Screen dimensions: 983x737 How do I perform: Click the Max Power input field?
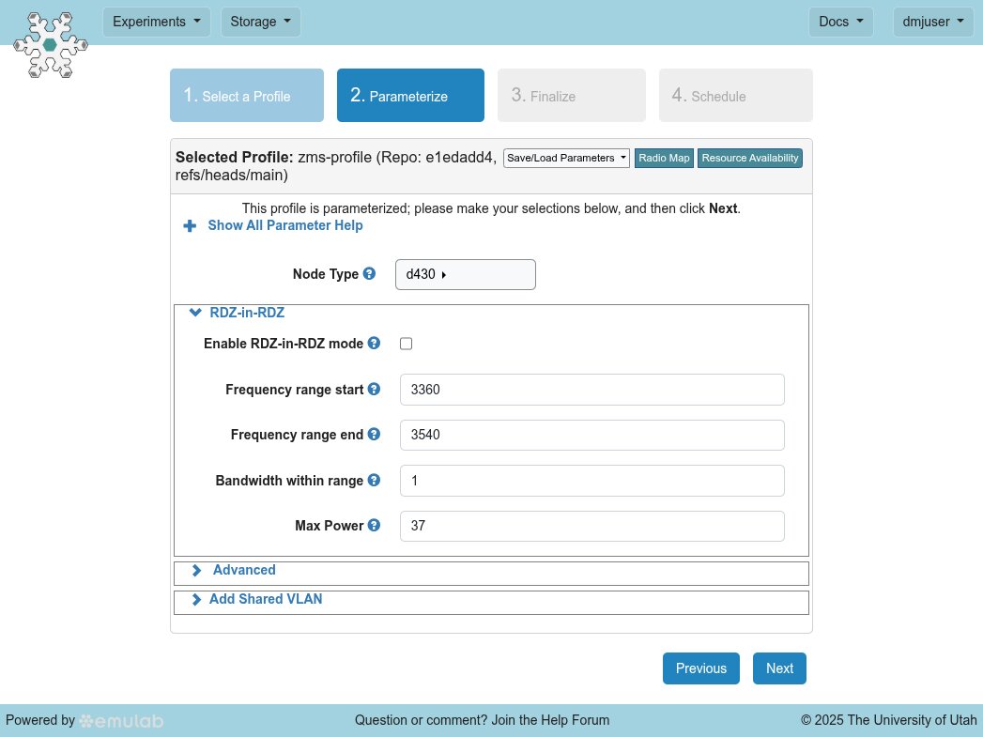[x=591, y=527]
